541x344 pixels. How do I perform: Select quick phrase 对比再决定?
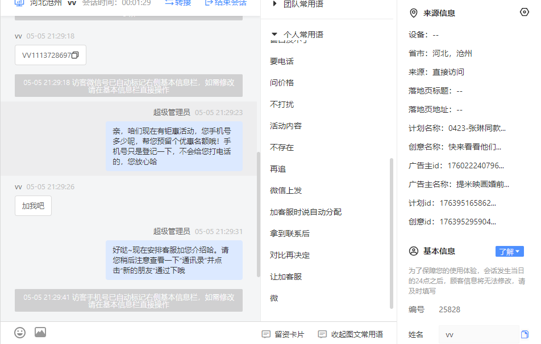[x=290, y=255]
